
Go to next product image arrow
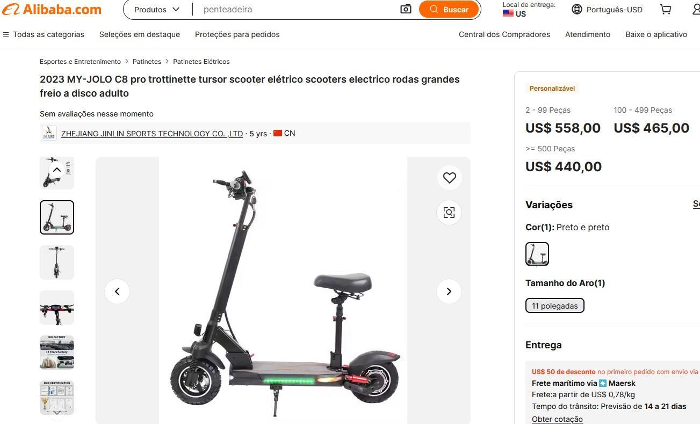click(x=449, y=291)
